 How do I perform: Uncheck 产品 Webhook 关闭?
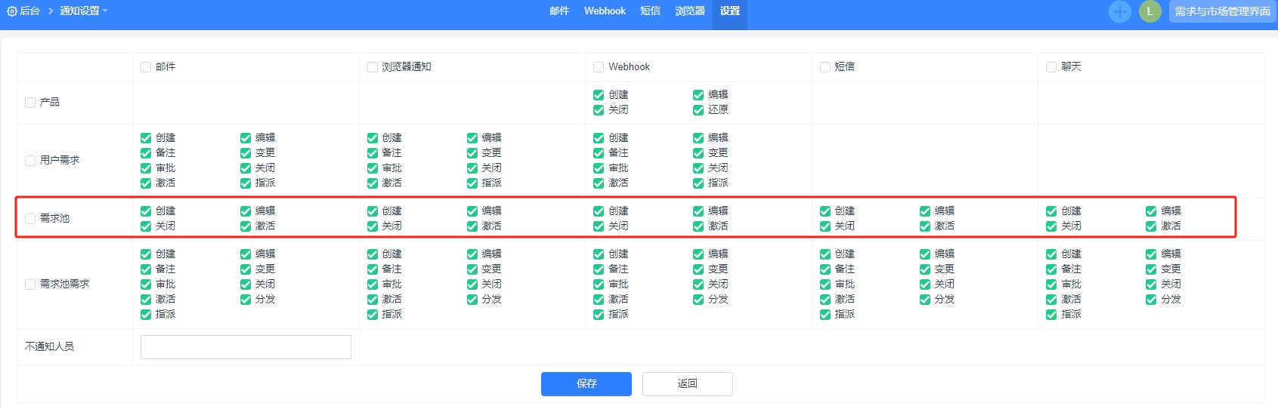599,110
